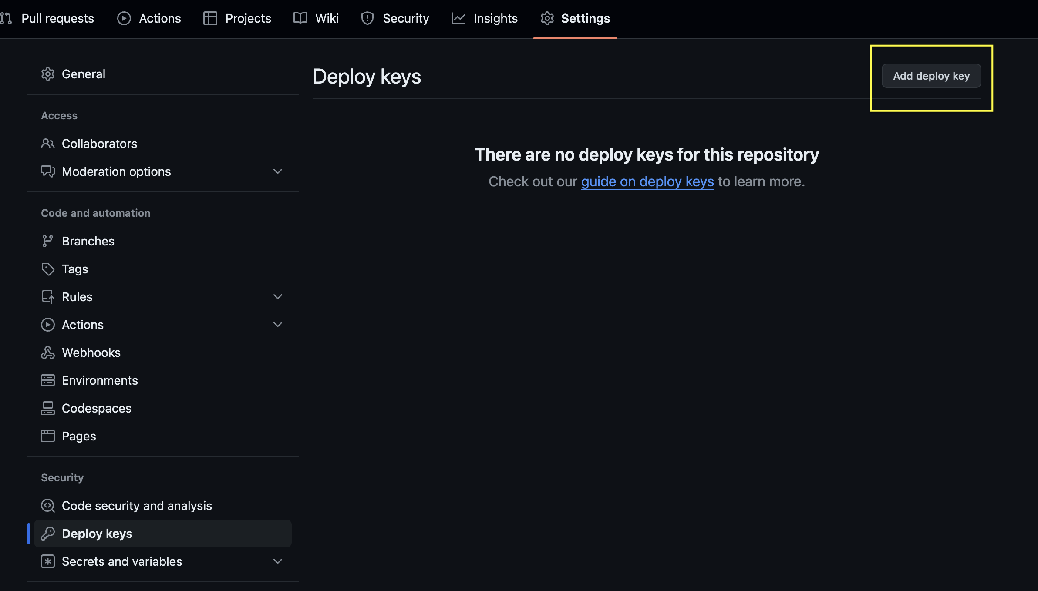Screen dimensions: 1038x591
Task: Click the Environments server icon
Action: coord(47,380)
